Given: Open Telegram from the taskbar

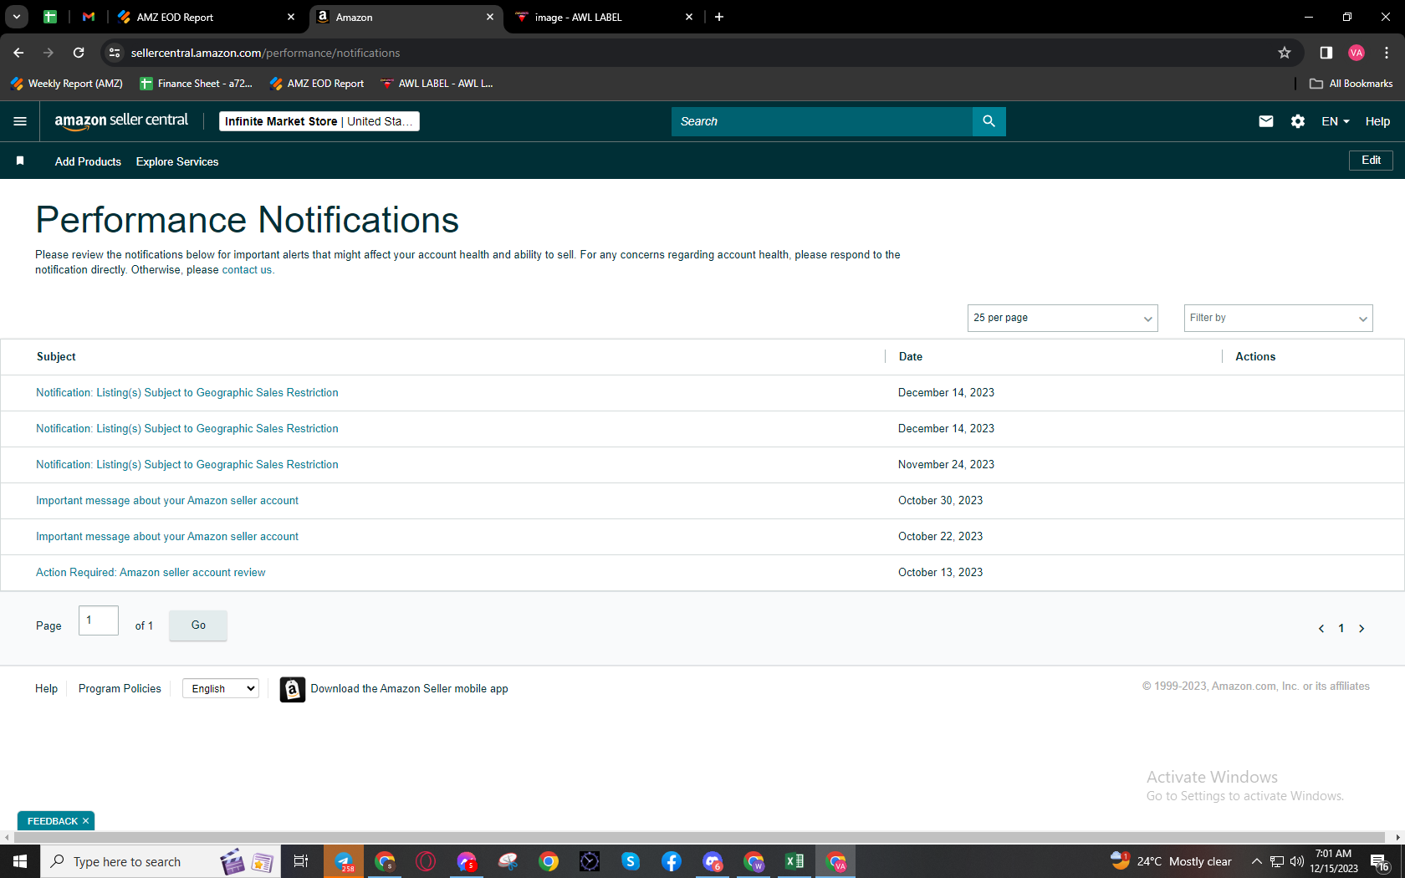Looking at the screenshot, I should coord(345,861).
